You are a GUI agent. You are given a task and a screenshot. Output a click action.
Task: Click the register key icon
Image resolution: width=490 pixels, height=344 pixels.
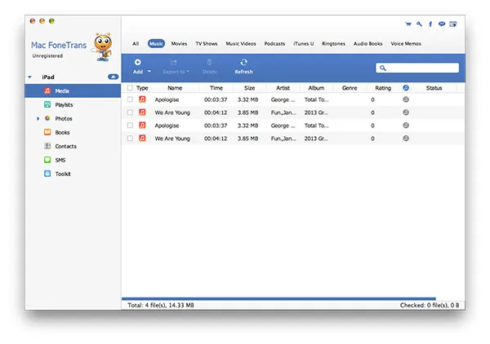(x=420, y=24)
